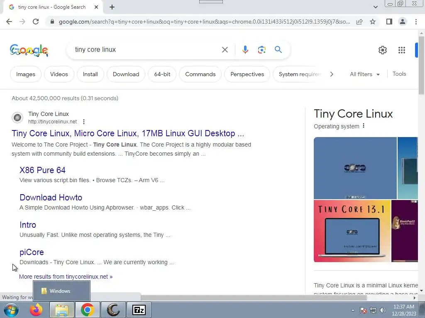The height and width of the screenshot is (318, 425).
Task: Go back to previous page in Chrome
Action: coord(9,22)
